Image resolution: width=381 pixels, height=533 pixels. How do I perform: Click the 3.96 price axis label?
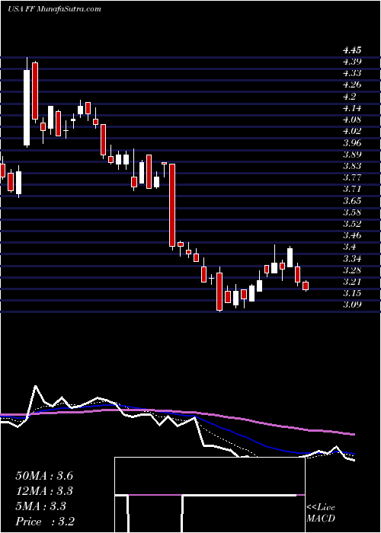[x=352, y=143]
